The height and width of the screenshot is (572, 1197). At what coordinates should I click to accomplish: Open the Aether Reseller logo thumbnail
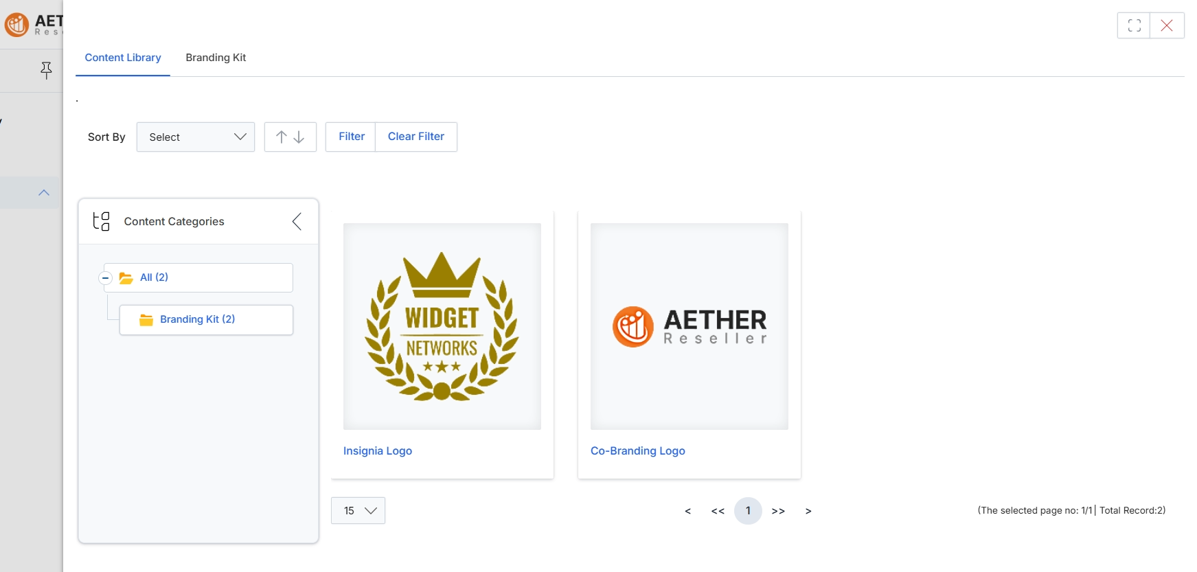point(689,326)
